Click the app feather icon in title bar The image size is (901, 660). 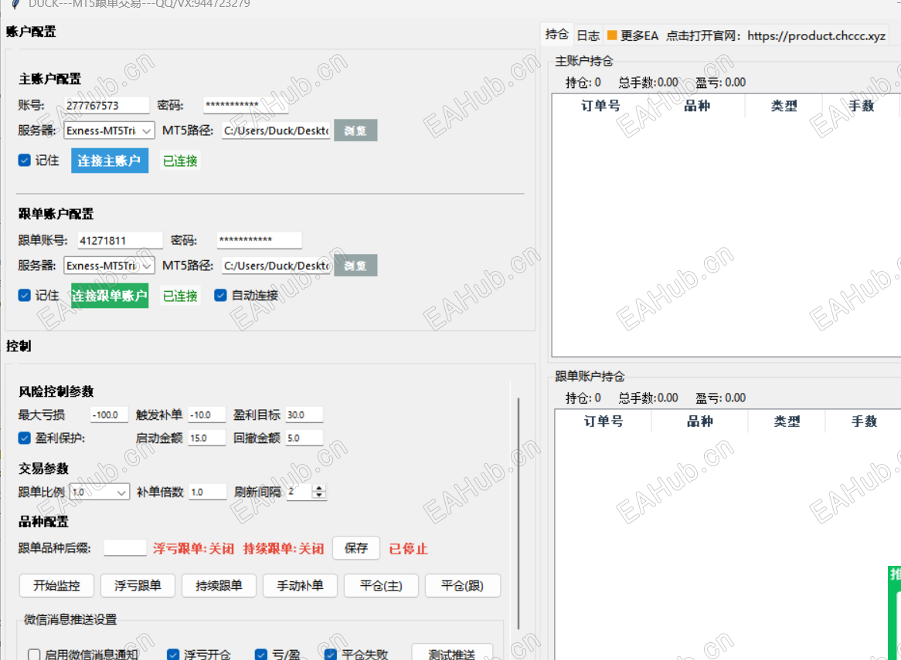click(16, 4)
